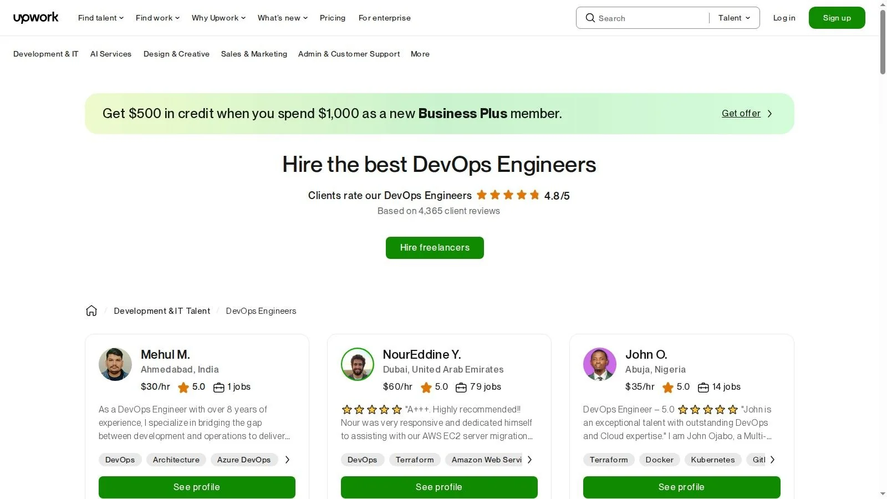Expand NourEddine Y.'s additional skills with the chevron
Image resolution: width=887 pixels, height=499 pixels.
coord(529,460)
